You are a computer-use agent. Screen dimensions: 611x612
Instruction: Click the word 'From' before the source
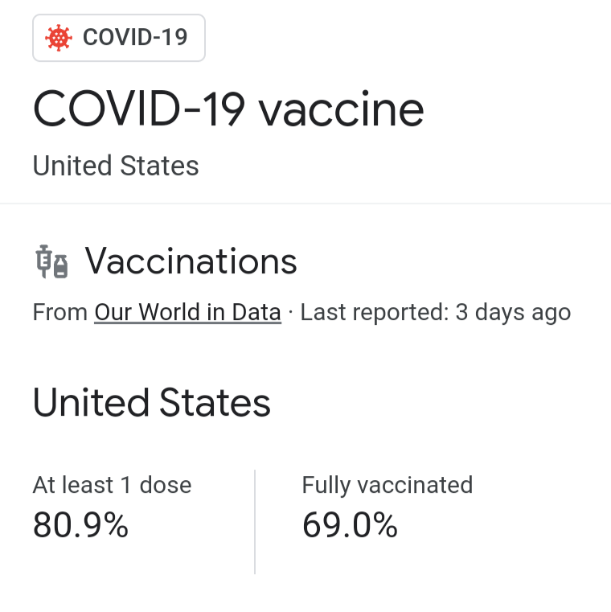[x=60, y=312]
